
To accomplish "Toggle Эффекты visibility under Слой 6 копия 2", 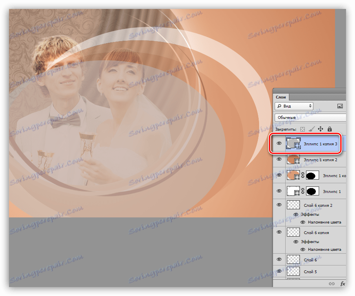I will pyautogui.click(x=296, y=215).
